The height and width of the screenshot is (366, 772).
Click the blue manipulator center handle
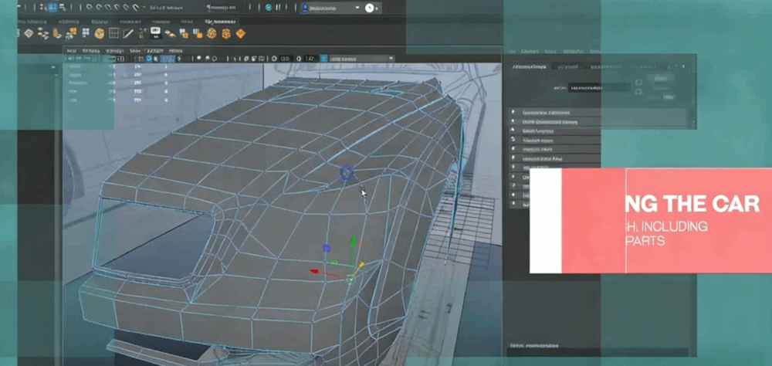click(x=326, y=248)
